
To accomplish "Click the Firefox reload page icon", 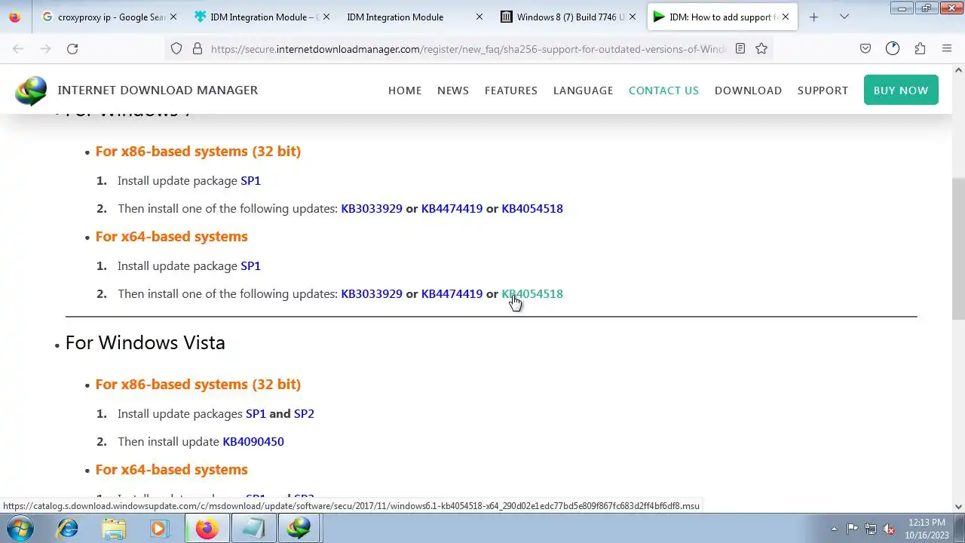I will tap(72, 48).
